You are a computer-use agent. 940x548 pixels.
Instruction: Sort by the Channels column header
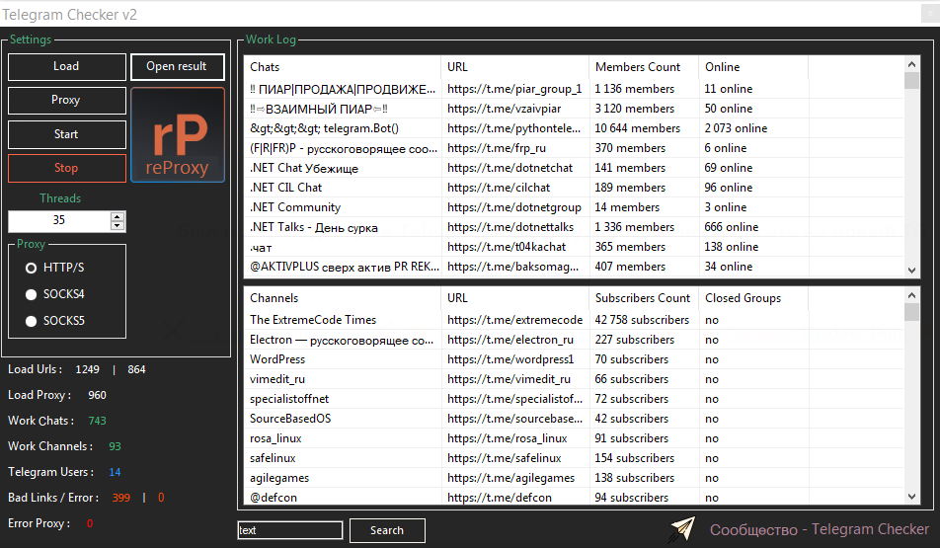point(343,298)
